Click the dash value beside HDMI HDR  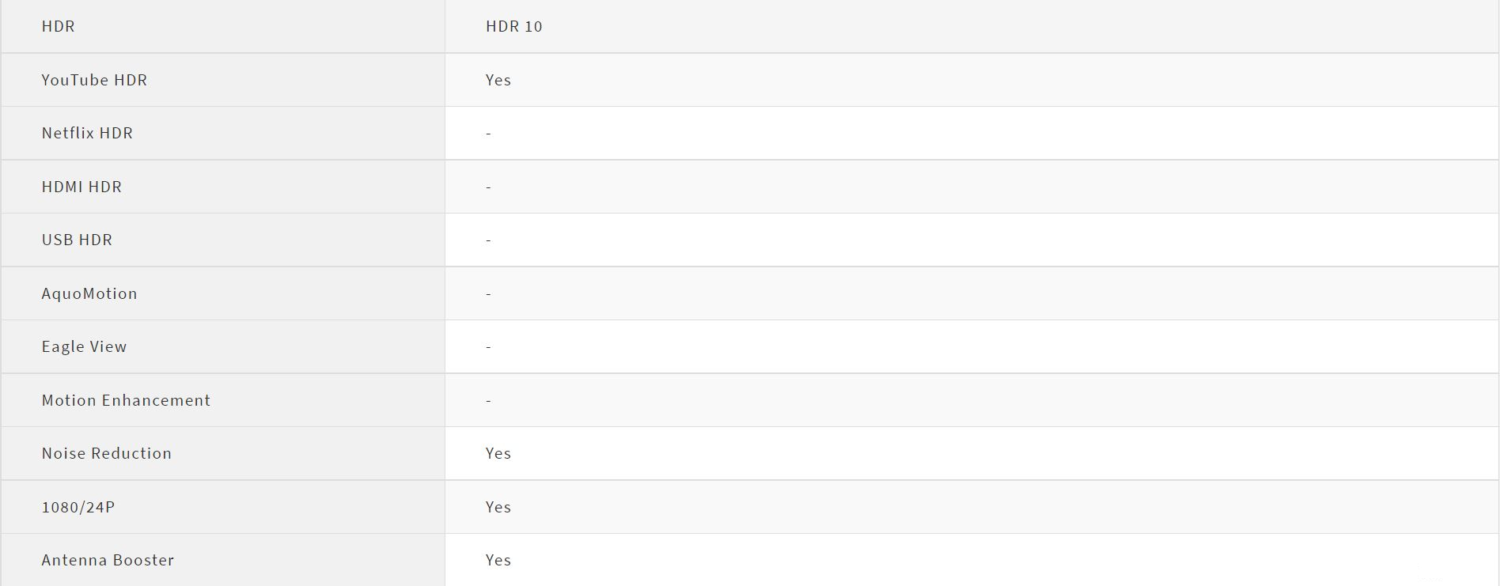[489, 187]
